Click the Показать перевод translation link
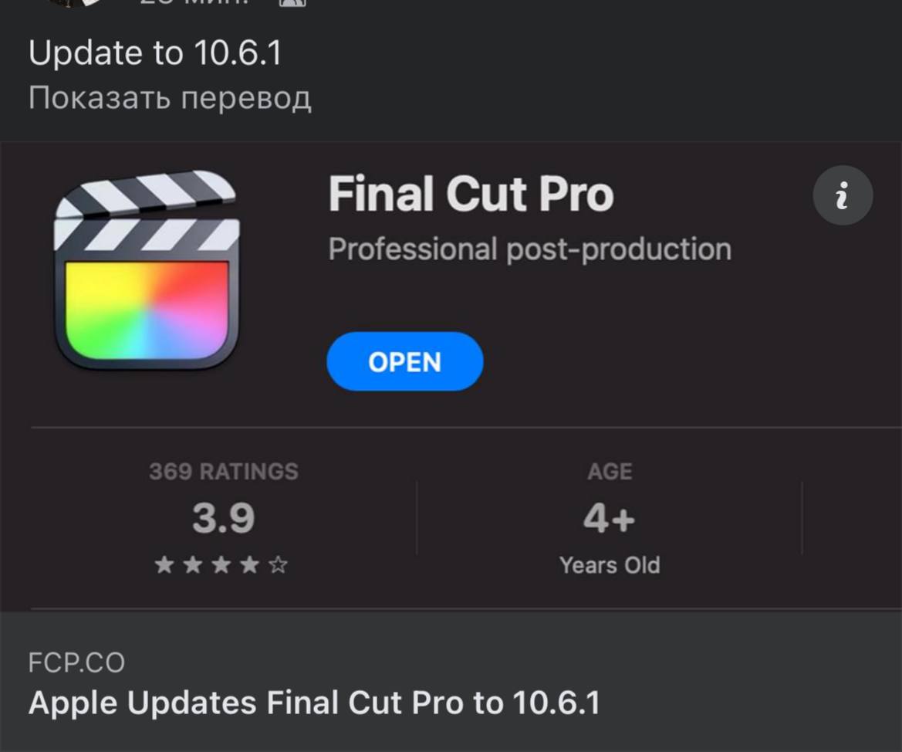The width and height of the screenshot is (902, 752). click(170, 97)
